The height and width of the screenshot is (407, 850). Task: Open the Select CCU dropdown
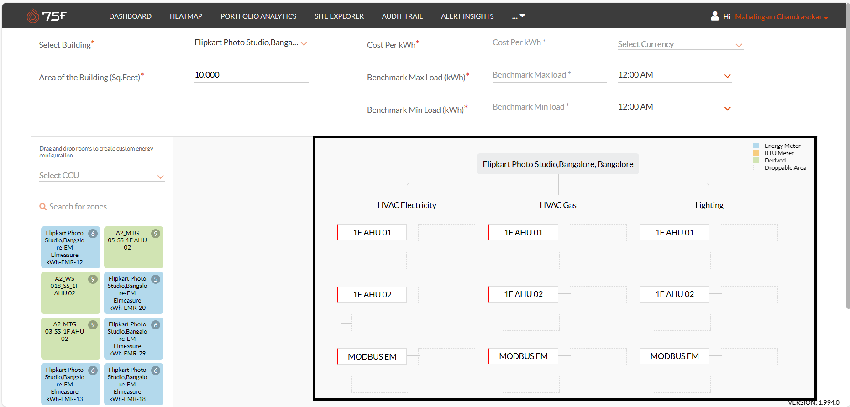click(x=102, y=176)
